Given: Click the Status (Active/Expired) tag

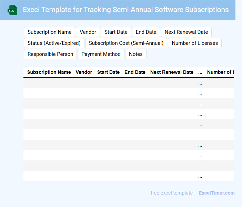Looking at the screenshot, I should tap(54, 43).
